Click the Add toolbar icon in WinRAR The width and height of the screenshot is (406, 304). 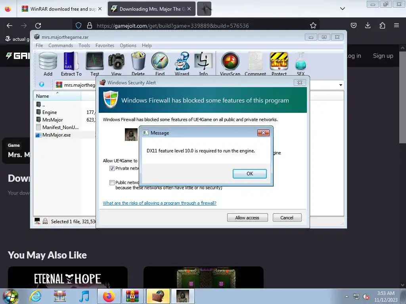48,64
